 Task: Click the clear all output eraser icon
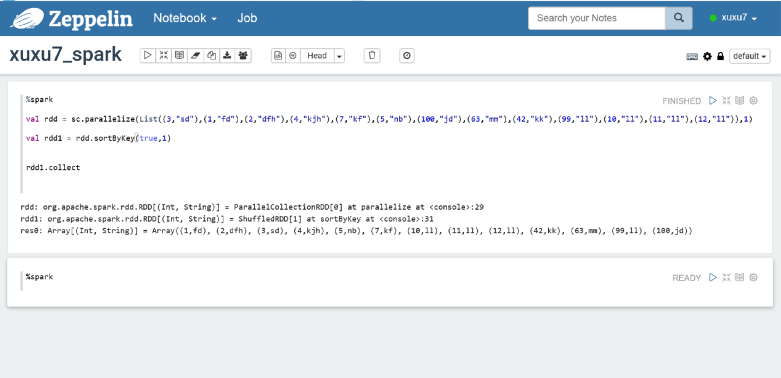195,56
